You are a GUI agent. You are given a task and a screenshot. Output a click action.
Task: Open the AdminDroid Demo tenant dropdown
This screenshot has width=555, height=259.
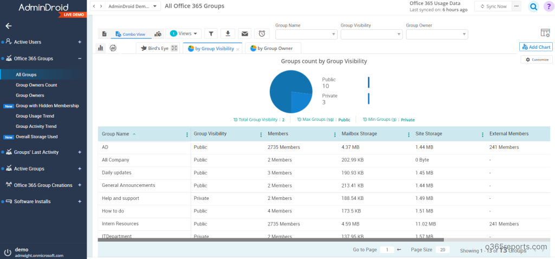pos(133,6)
